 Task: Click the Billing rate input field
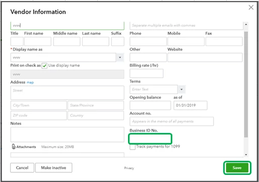146,73
